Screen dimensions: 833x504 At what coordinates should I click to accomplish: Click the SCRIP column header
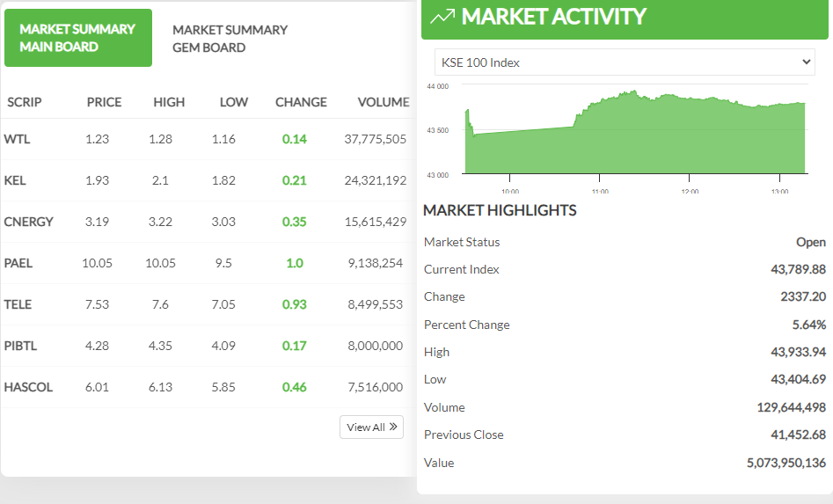pos(25,102)
